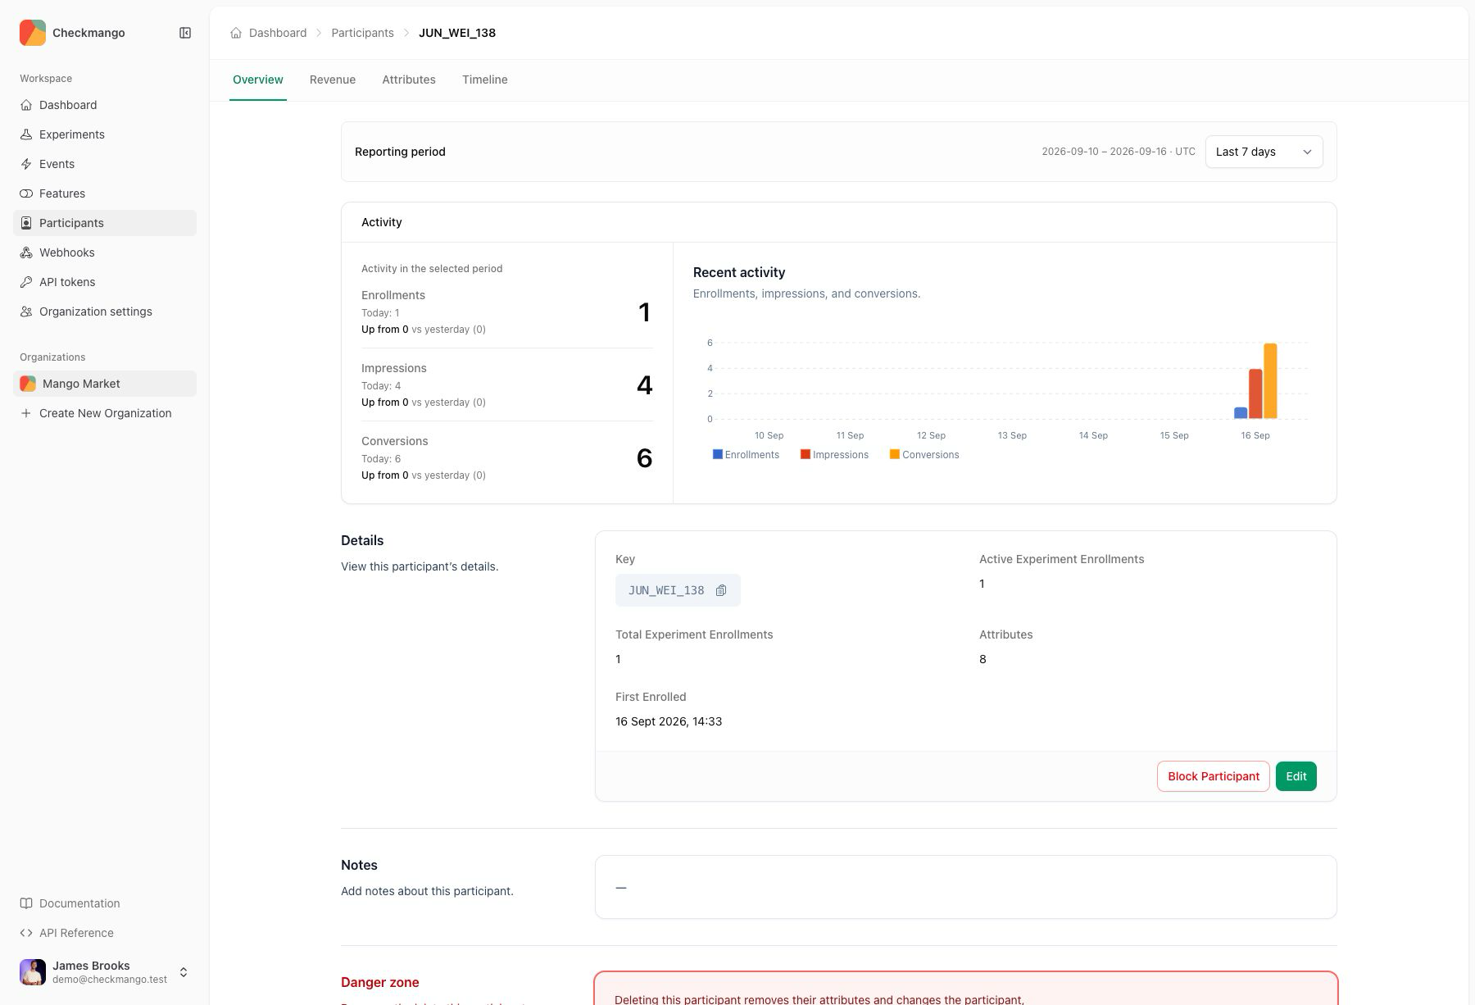Image resolution: width=1475 pixels, height=1005 pixels.
Task: Open API tokens page
Action: (105, 282)
